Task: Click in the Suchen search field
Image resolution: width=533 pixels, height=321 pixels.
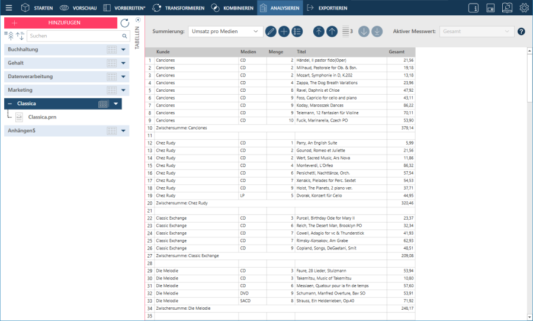Action: coord(73,36)
